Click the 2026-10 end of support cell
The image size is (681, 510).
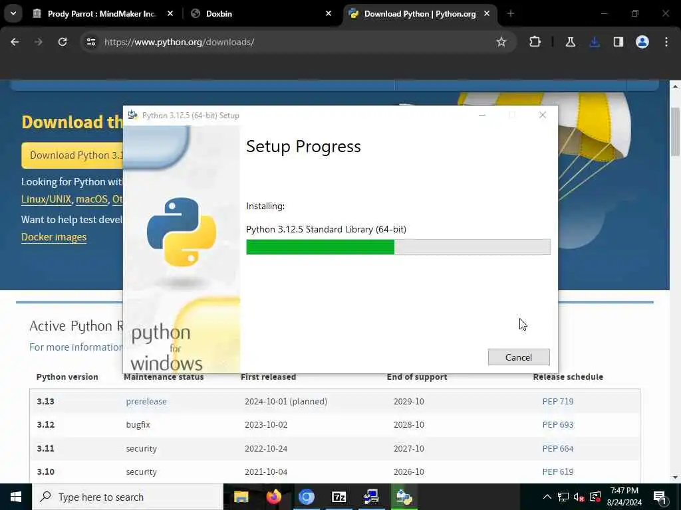click(409, 471)
